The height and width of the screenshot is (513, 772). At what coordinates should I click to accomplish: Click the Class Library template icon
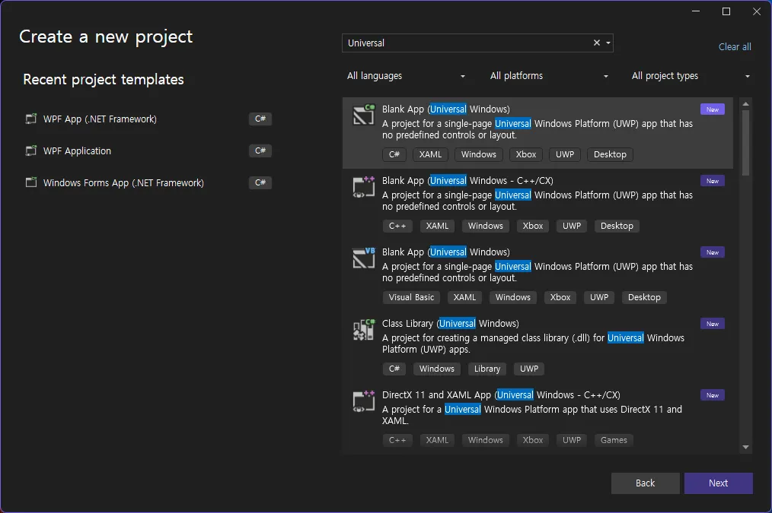pos(363,329)
